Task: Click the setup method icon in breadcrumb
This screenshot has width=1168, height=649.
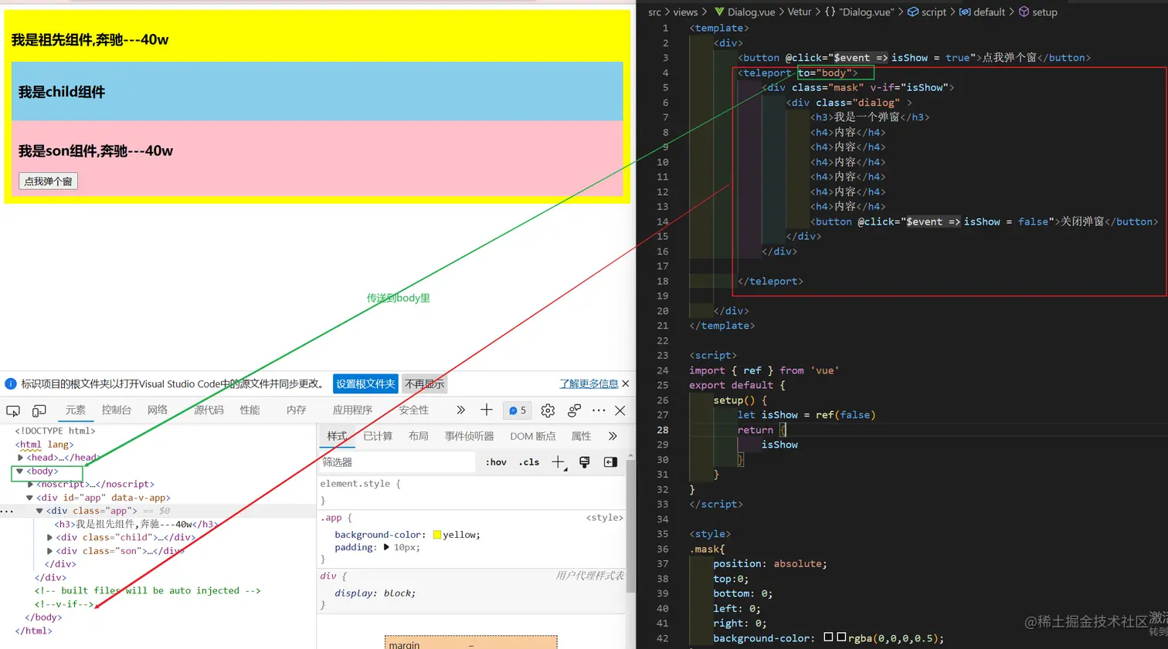Action: click(1024, 12)
